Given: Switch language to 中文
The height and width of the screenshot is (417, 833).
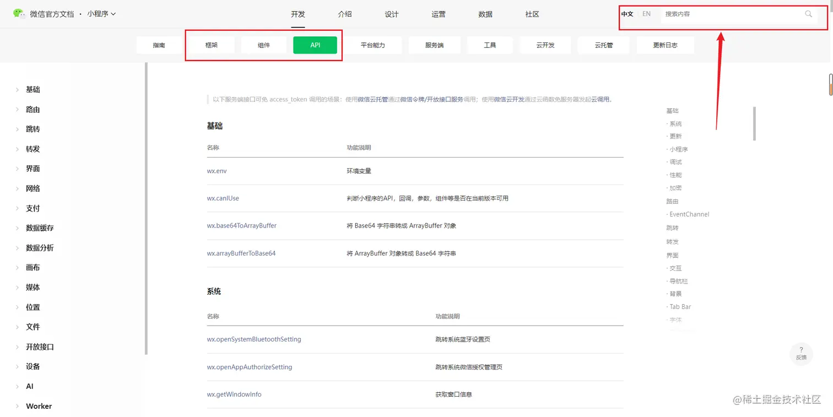Looking at the screenshot, I should point(627,14).
